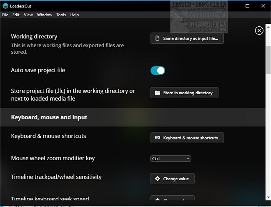Screen dimensions: 271x207
Task: Click the Keyboard, mouse and input heading
Action: coord(49,117)
